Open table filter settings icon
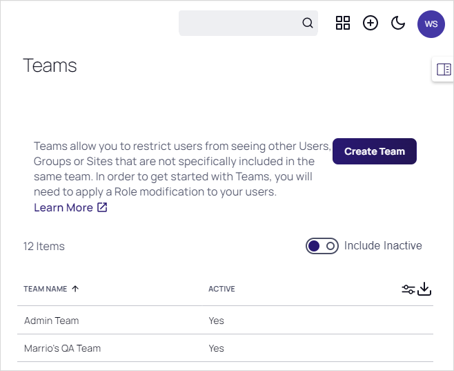454x371 pixels. pos(408,289)
